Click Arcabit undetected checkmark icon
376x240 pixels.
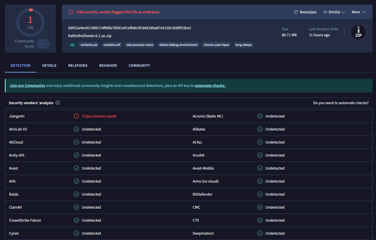(260, 155)
